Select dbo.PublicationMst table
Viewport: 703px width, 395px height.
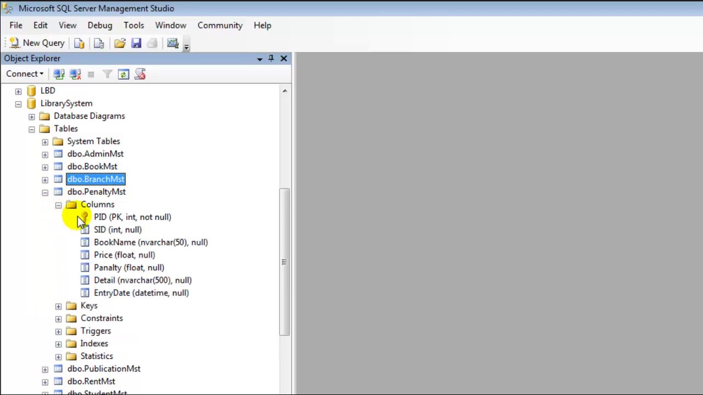click(104, 369)
